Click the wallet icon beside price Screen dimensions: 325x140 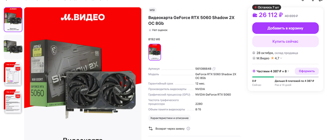coord(255,15)
